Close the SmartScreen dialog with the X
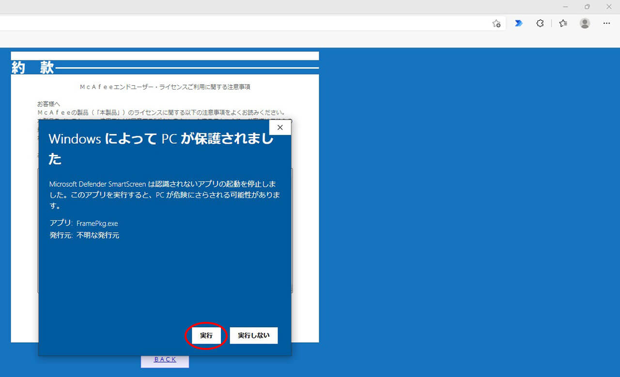The width and height of the screenshot is (620, 377). coord(279,127)
